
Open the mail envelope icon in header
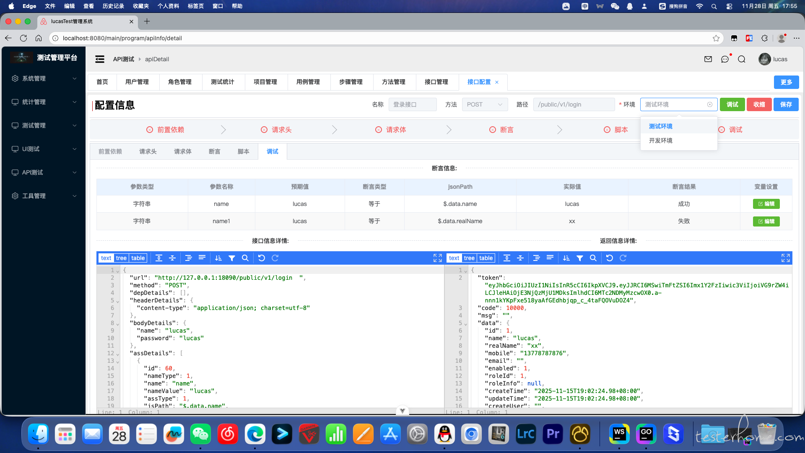click(708, 59)
